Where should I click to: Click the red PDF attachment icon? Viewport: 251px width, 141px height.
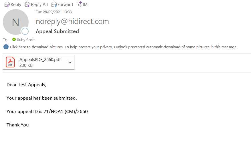(x=10, y=62)
